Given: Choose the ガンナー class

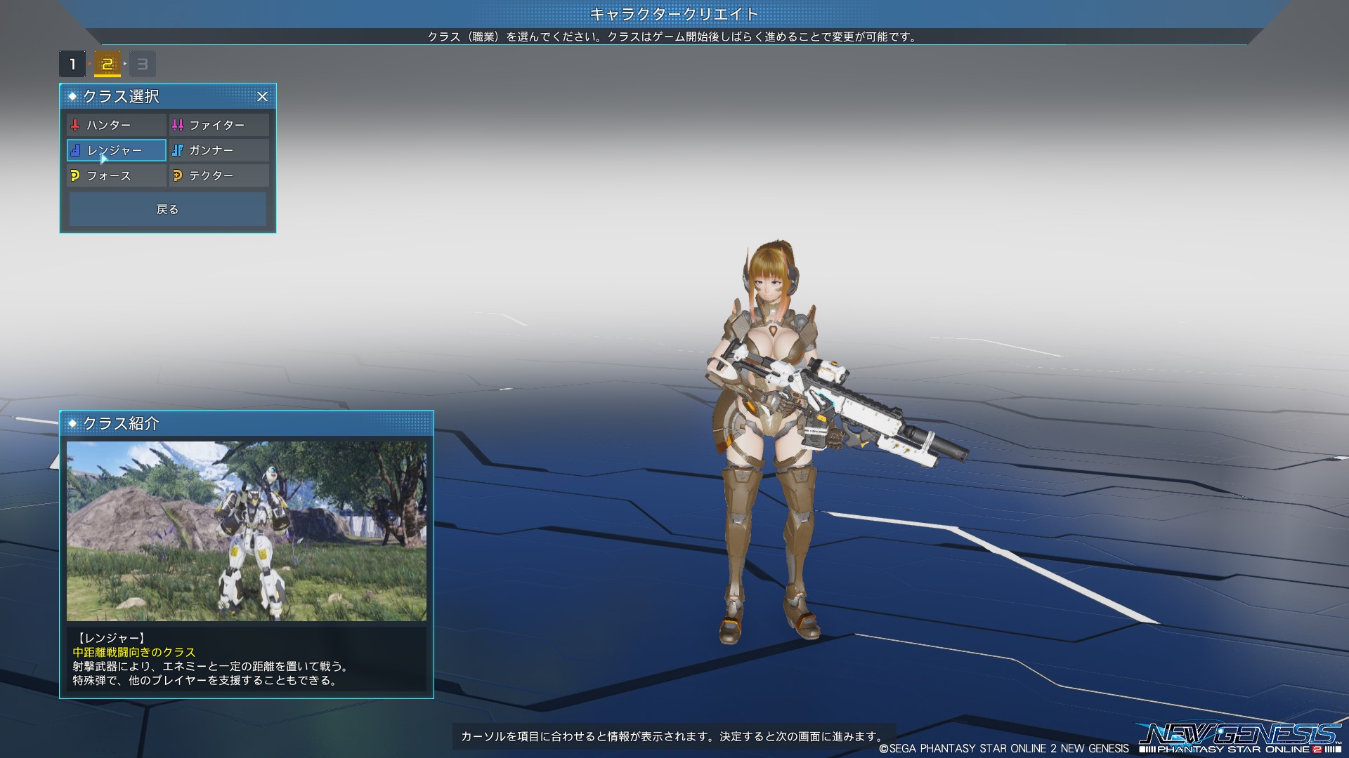Looking at the screenshot, I should pos(219,150).
